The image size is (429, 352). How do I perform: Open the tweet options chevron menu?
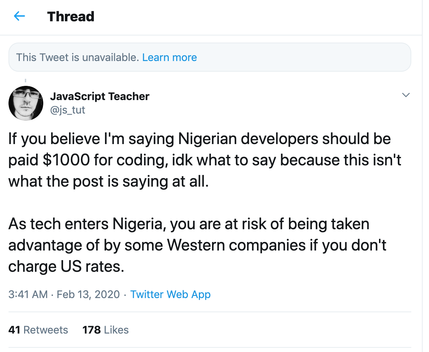coord(406,95)
